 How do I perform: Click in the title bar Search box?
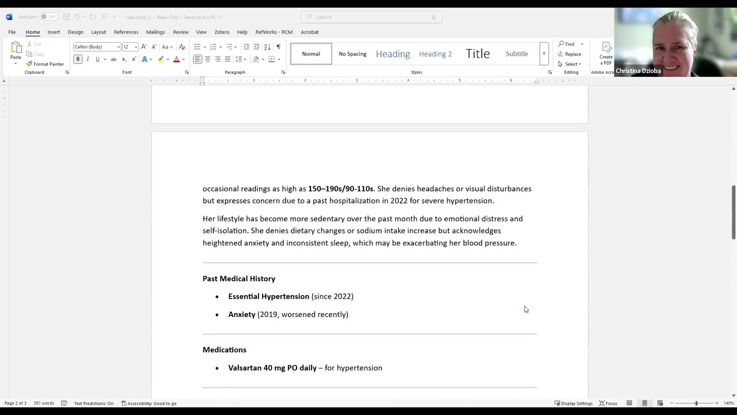pyautogui.click(x=371, y=17)
